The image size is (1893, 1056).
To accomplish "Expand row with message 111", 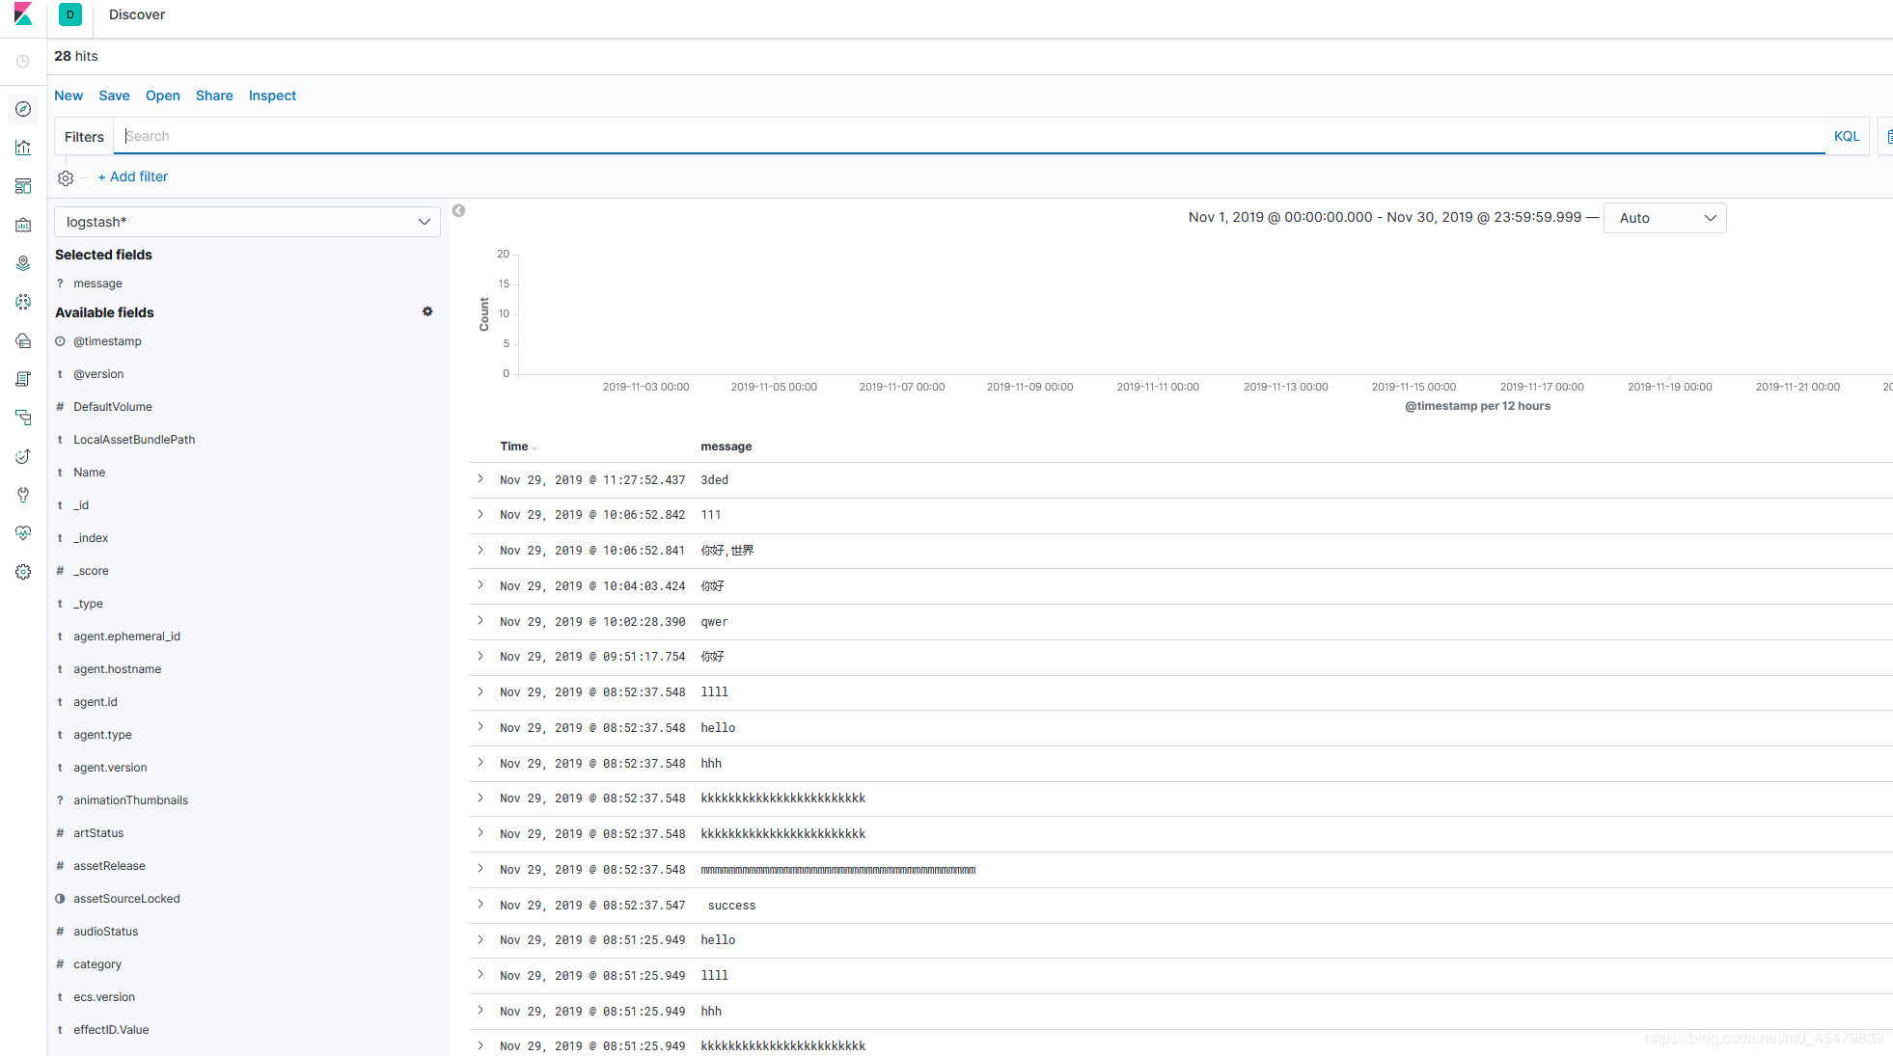I will [480, 515].
